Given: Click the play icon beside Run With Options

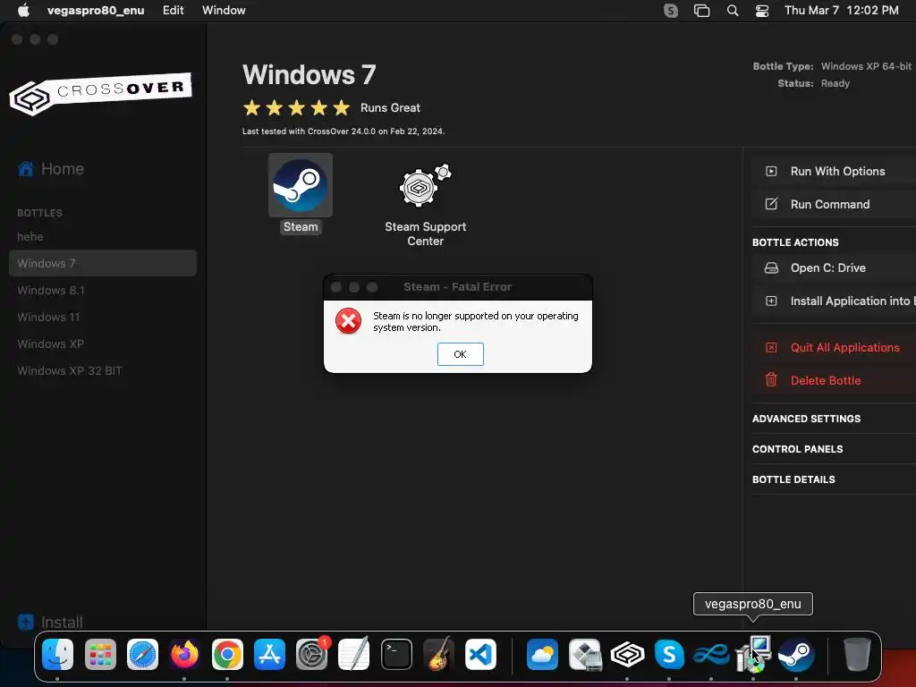Looking at the screenshot, I should coord(771,171).
